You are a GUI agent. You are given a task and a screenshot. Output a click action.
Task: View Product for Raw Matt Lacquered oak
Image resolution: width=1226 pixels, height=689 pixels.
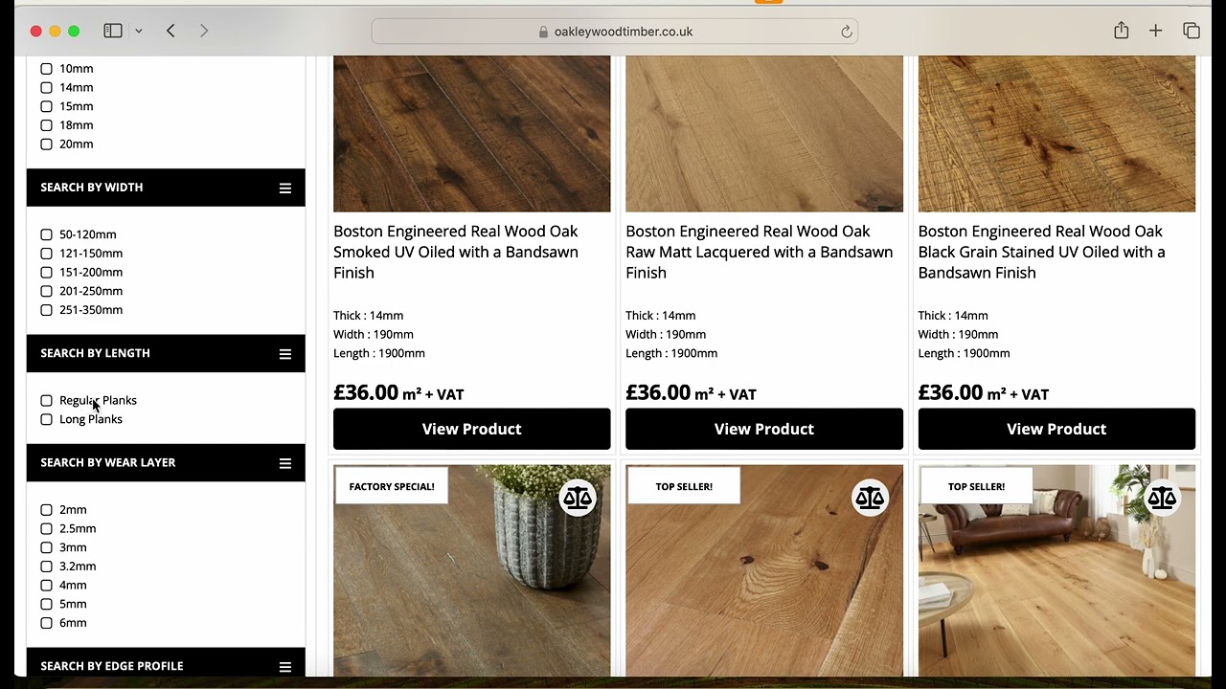(x=763, y=429)
